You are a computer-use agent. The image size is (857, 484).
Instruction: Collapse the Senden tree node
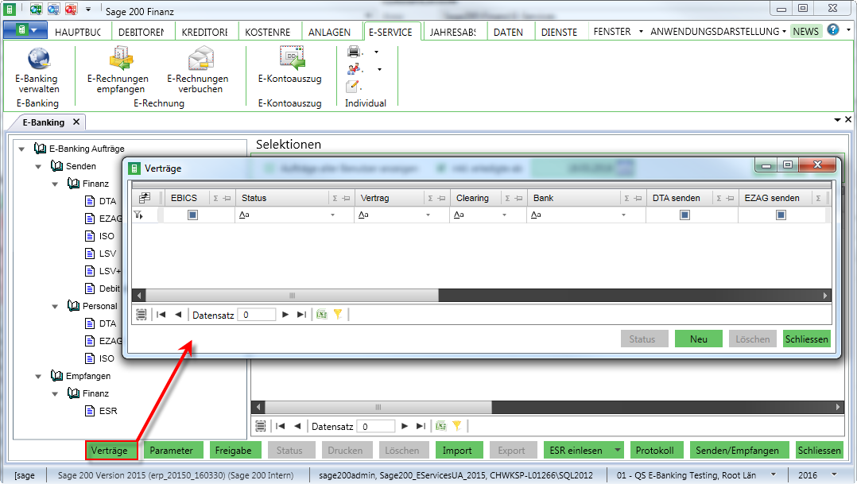point(38,166)
